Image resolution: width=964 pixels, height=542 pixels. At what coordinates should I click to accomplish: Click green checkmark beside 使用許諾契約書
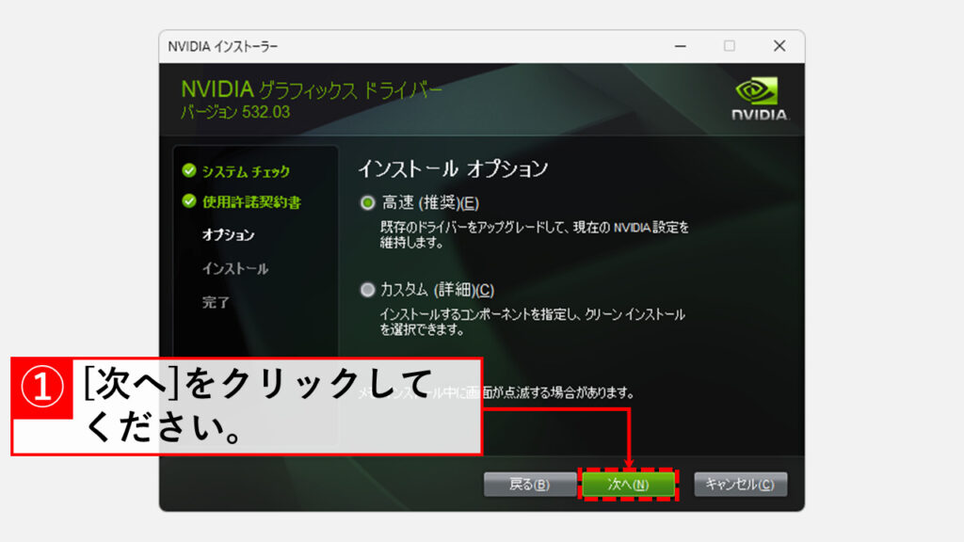click(189, 201)
